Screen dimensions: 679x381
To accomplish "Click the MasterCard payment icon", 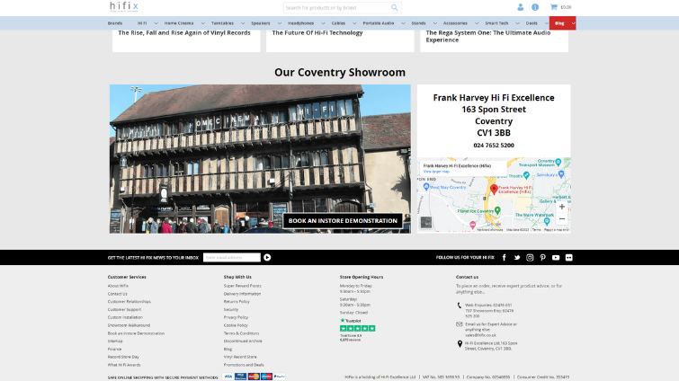I will (254, 377).
